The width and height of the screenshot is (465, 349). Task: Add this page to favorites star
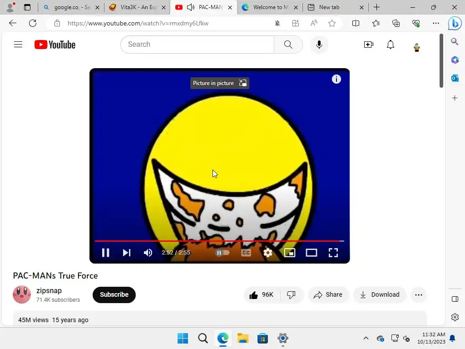tap(332, 23)
